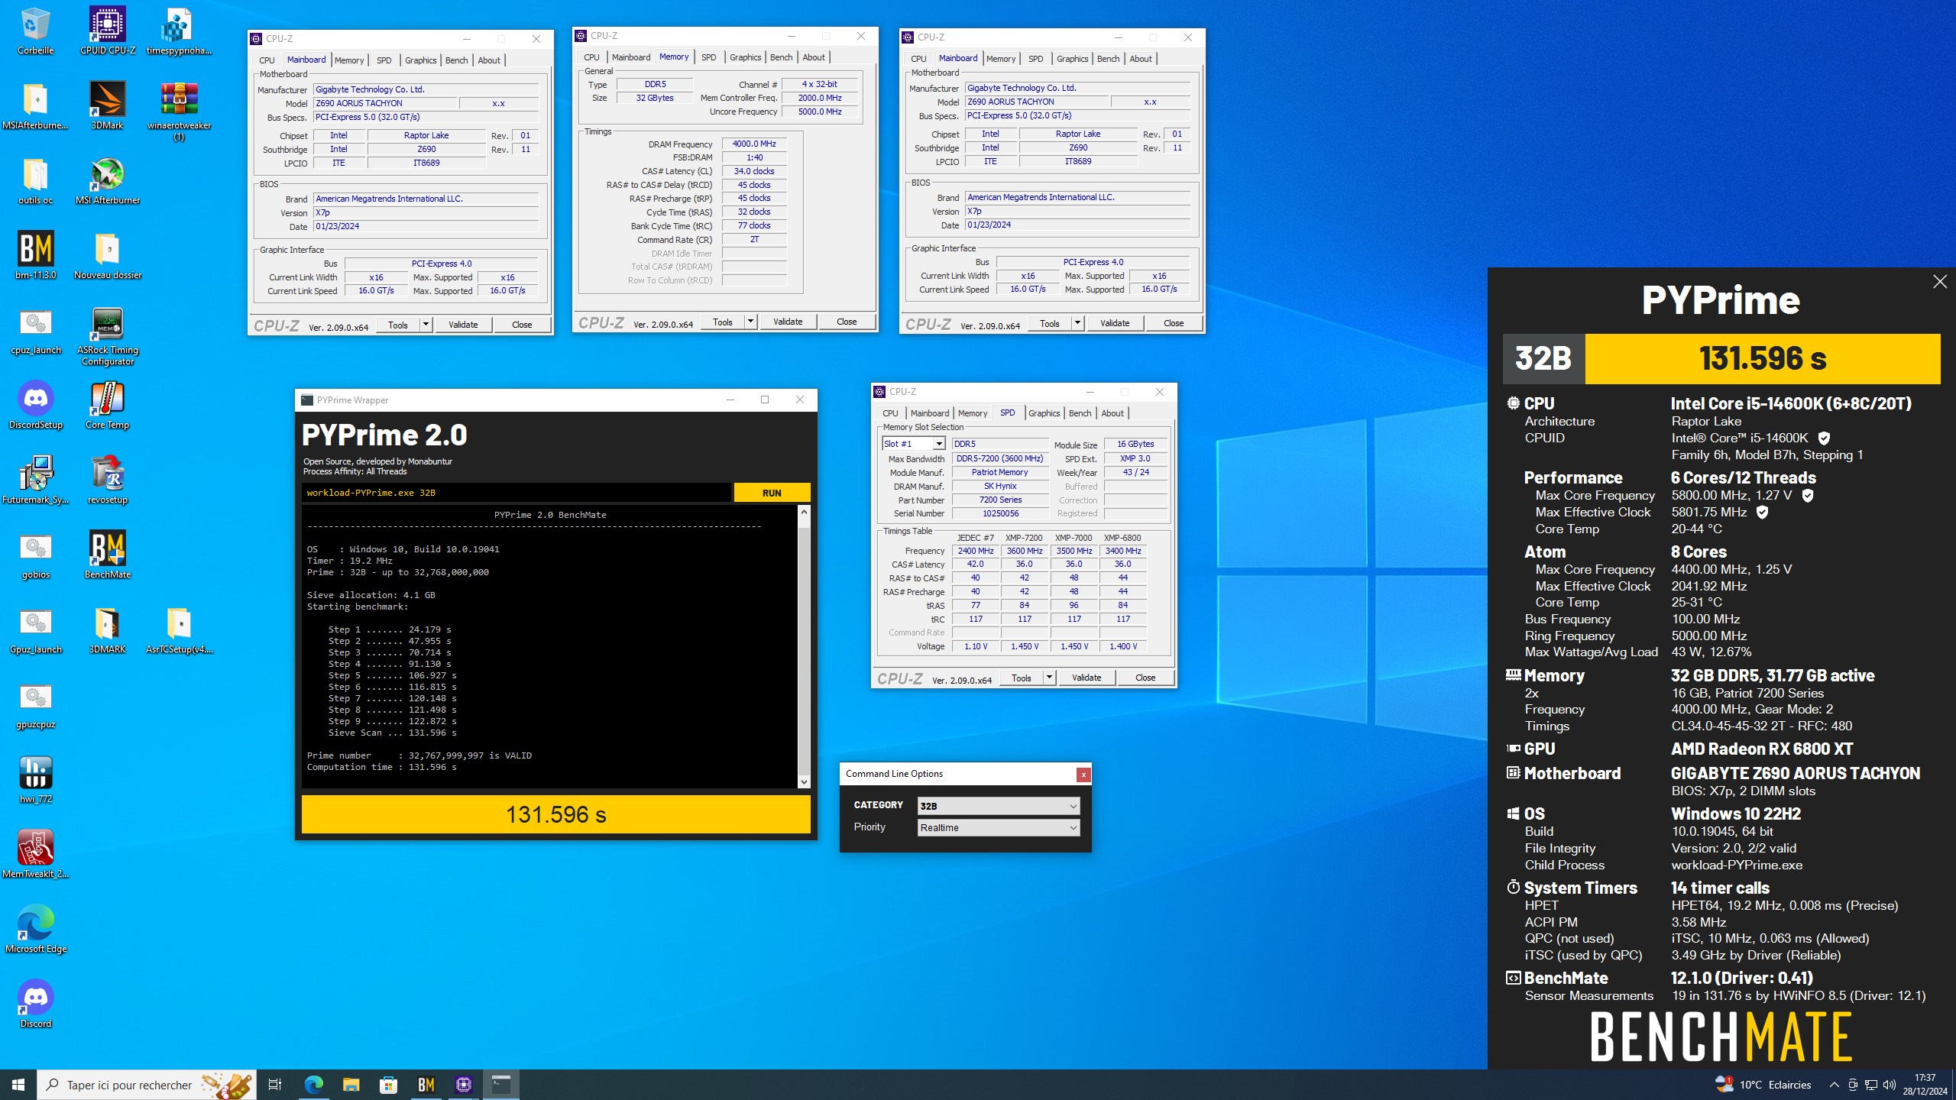Open the winaerotweaker archive icon

pos(179,111)
